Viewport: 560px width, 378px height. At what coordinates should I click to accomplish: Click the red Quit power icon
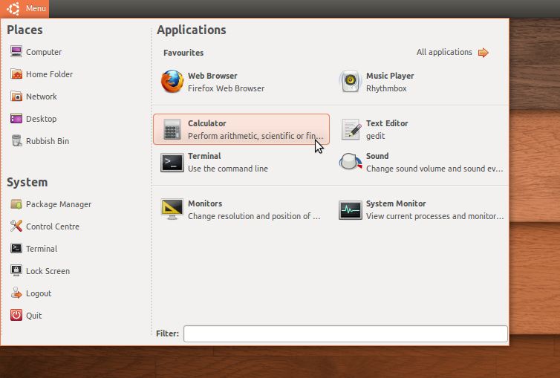point(16,316)
